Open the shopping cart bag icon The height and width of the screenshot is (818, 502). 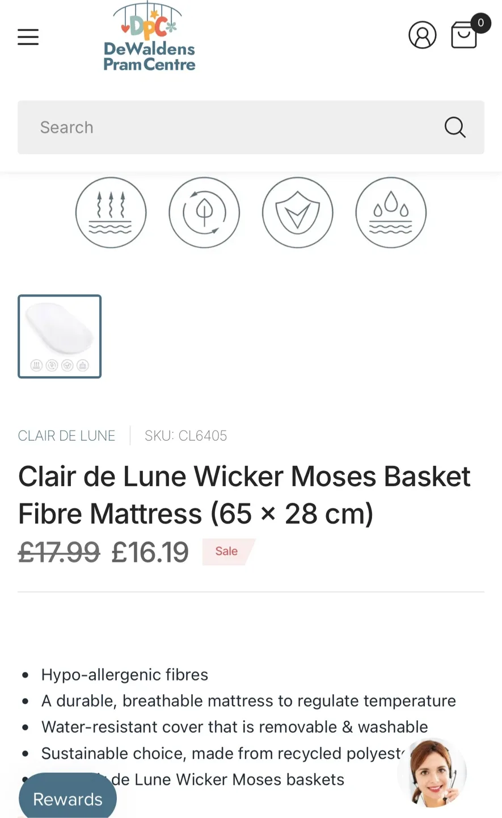pyautogui.click(x=463, y=36)
